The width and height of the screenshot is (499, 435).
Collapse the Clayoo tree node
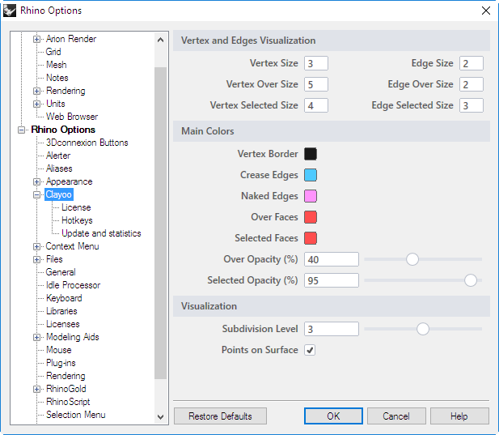click(36, 194)
